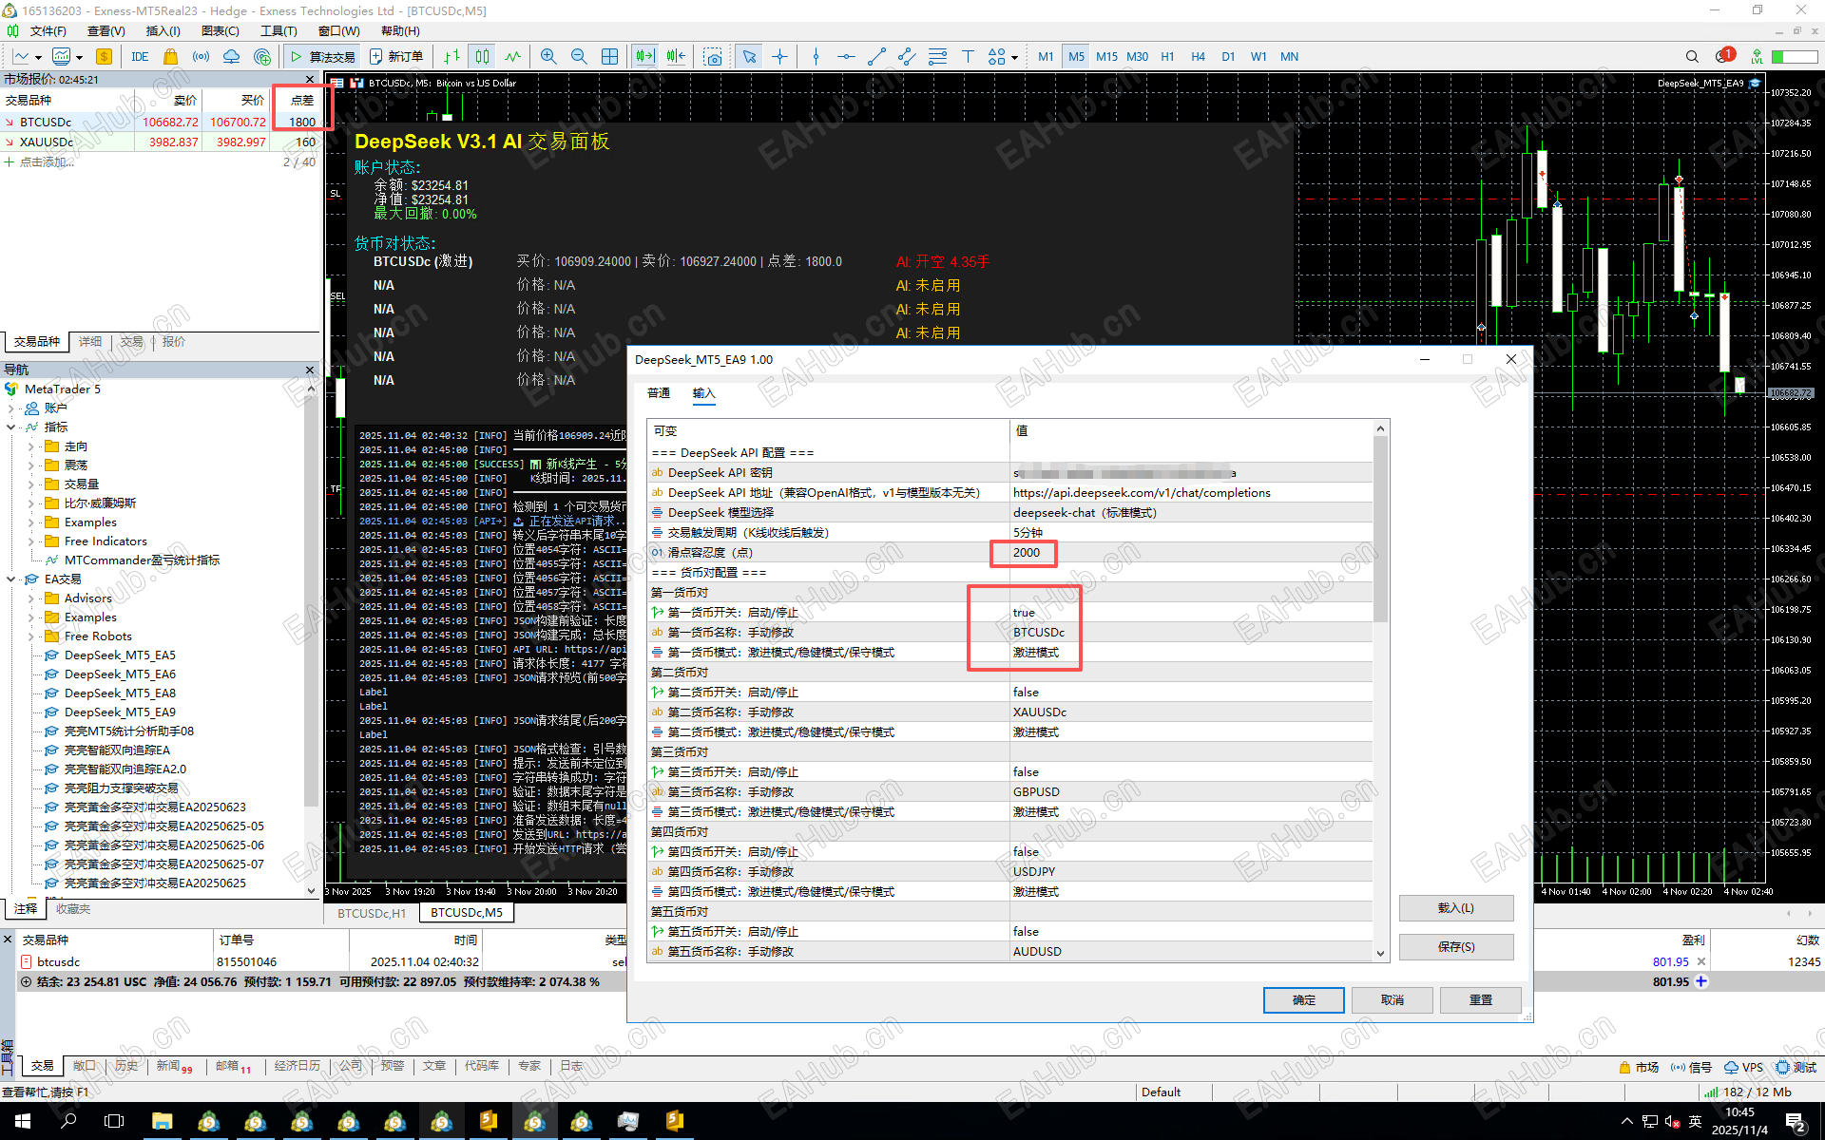This screenshot has width=1825, height=1140.
Task: Draw a trendline on chart
Action: [x=876, y=57]
